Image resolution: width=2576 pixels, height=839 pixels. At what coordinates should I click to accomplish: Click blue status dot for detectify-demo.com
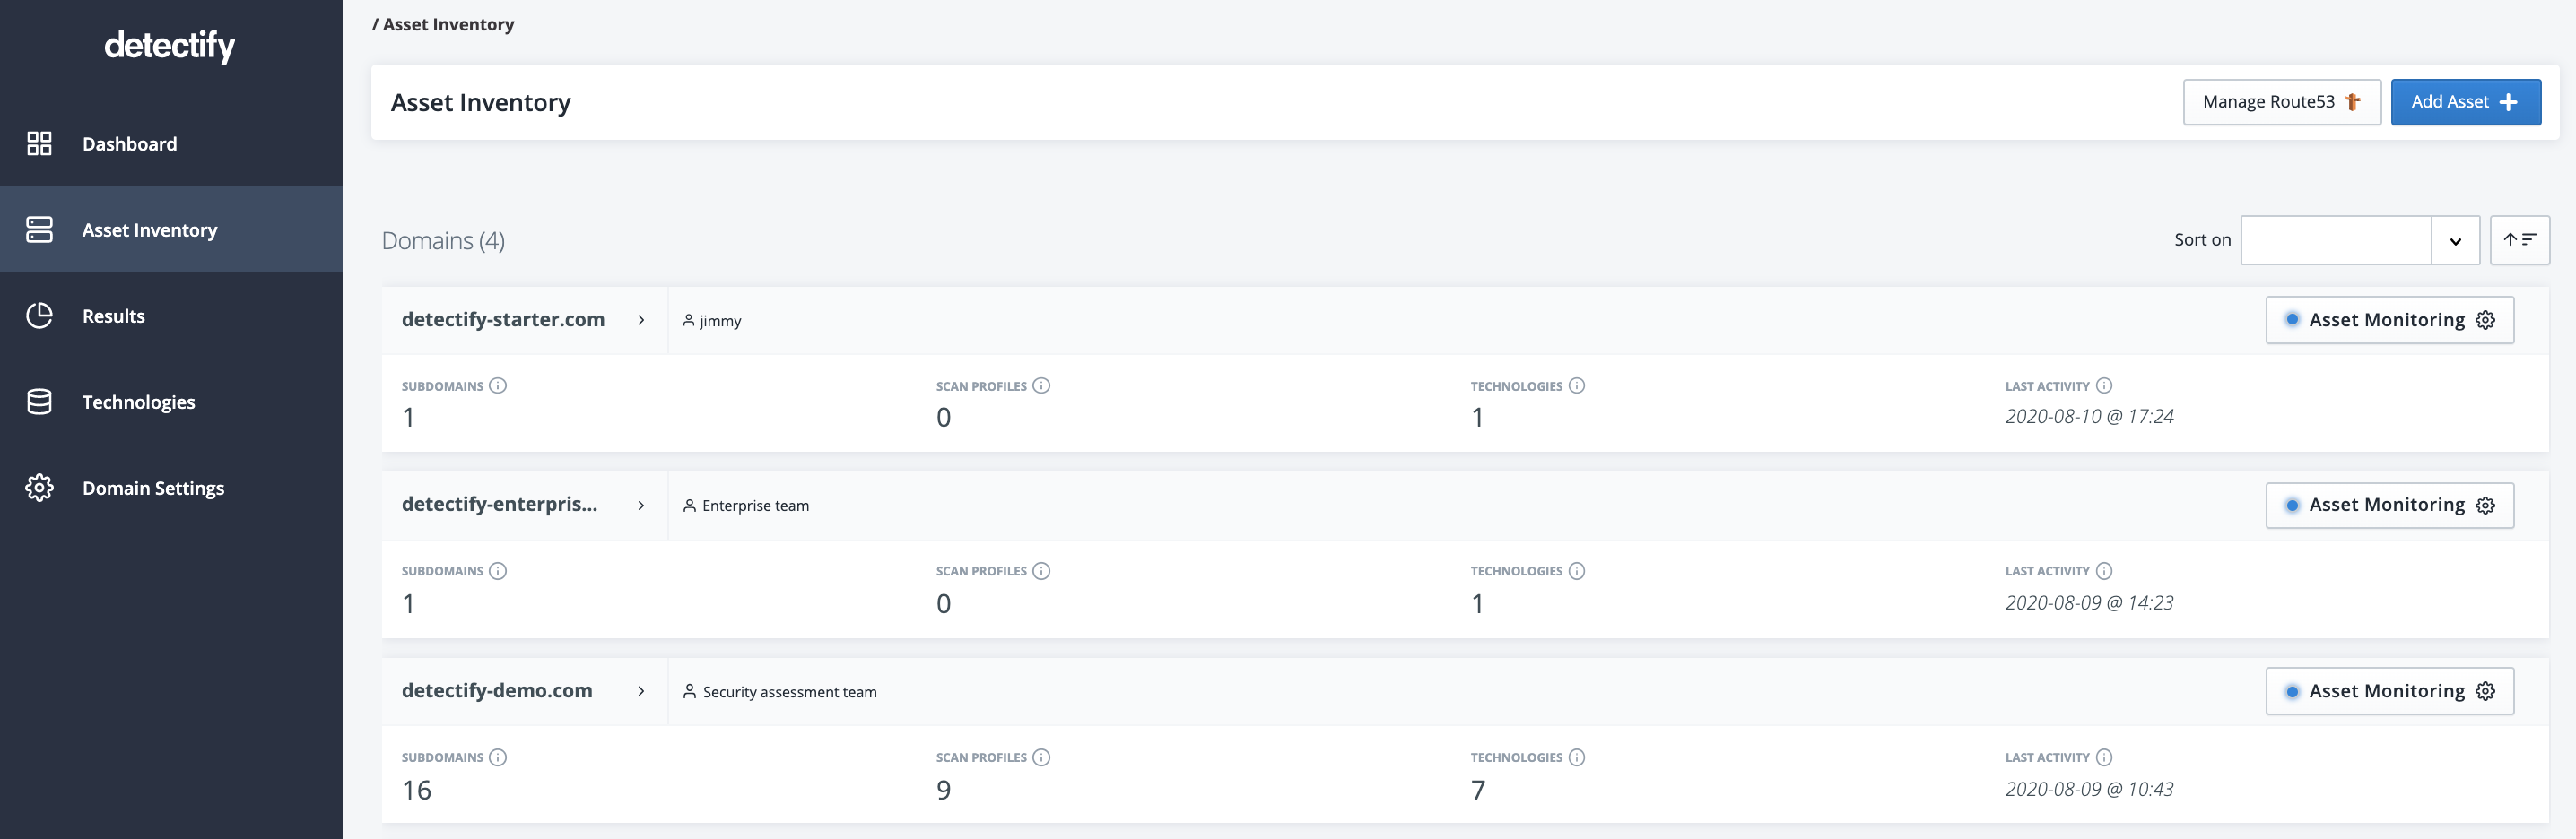point(2292,691)
